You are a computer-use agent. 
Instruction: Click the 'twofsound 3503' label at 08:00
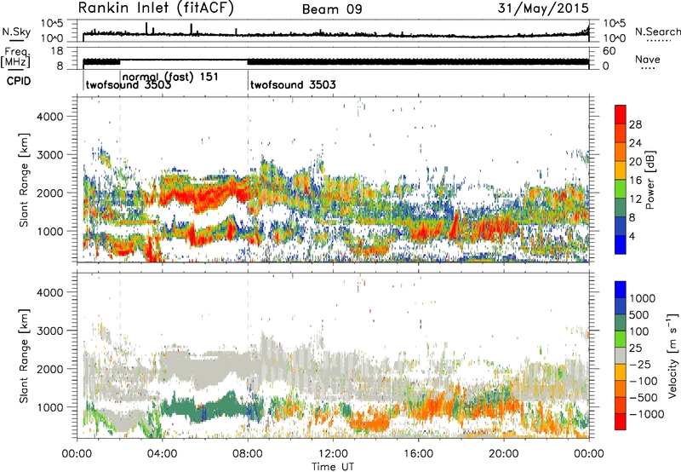click(293, 84)
